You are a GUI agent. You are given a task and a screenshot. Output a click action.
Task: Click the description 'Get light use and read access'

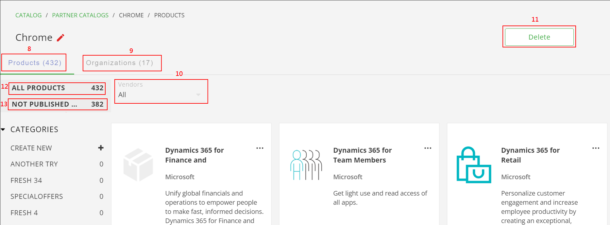tap(380, 198)
